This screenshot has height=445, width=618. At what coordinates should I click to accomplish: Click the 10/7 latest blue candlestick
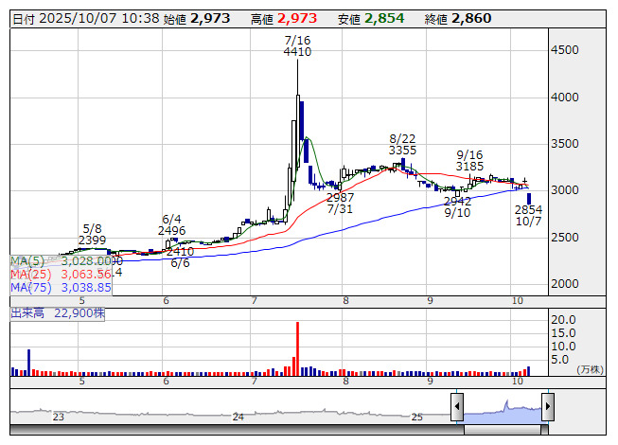coord(528,197)
